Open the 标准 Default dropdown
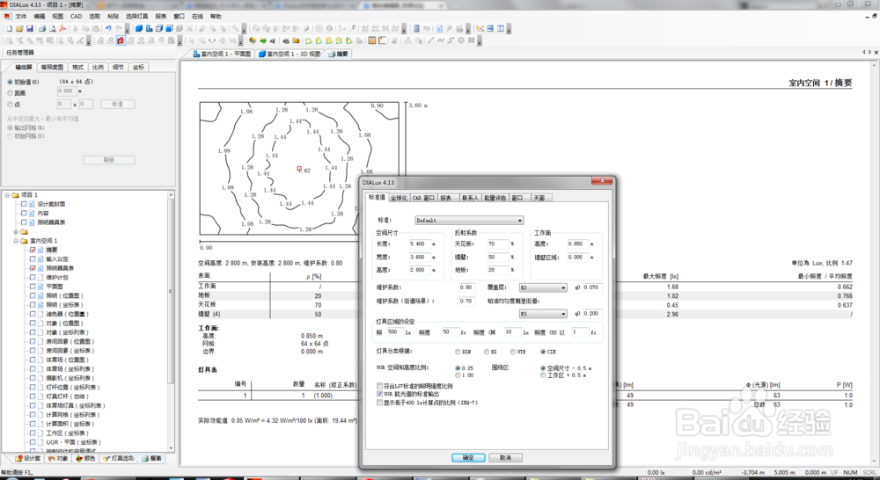This screenshot has width=880, height=480. [x=469, y=221]
